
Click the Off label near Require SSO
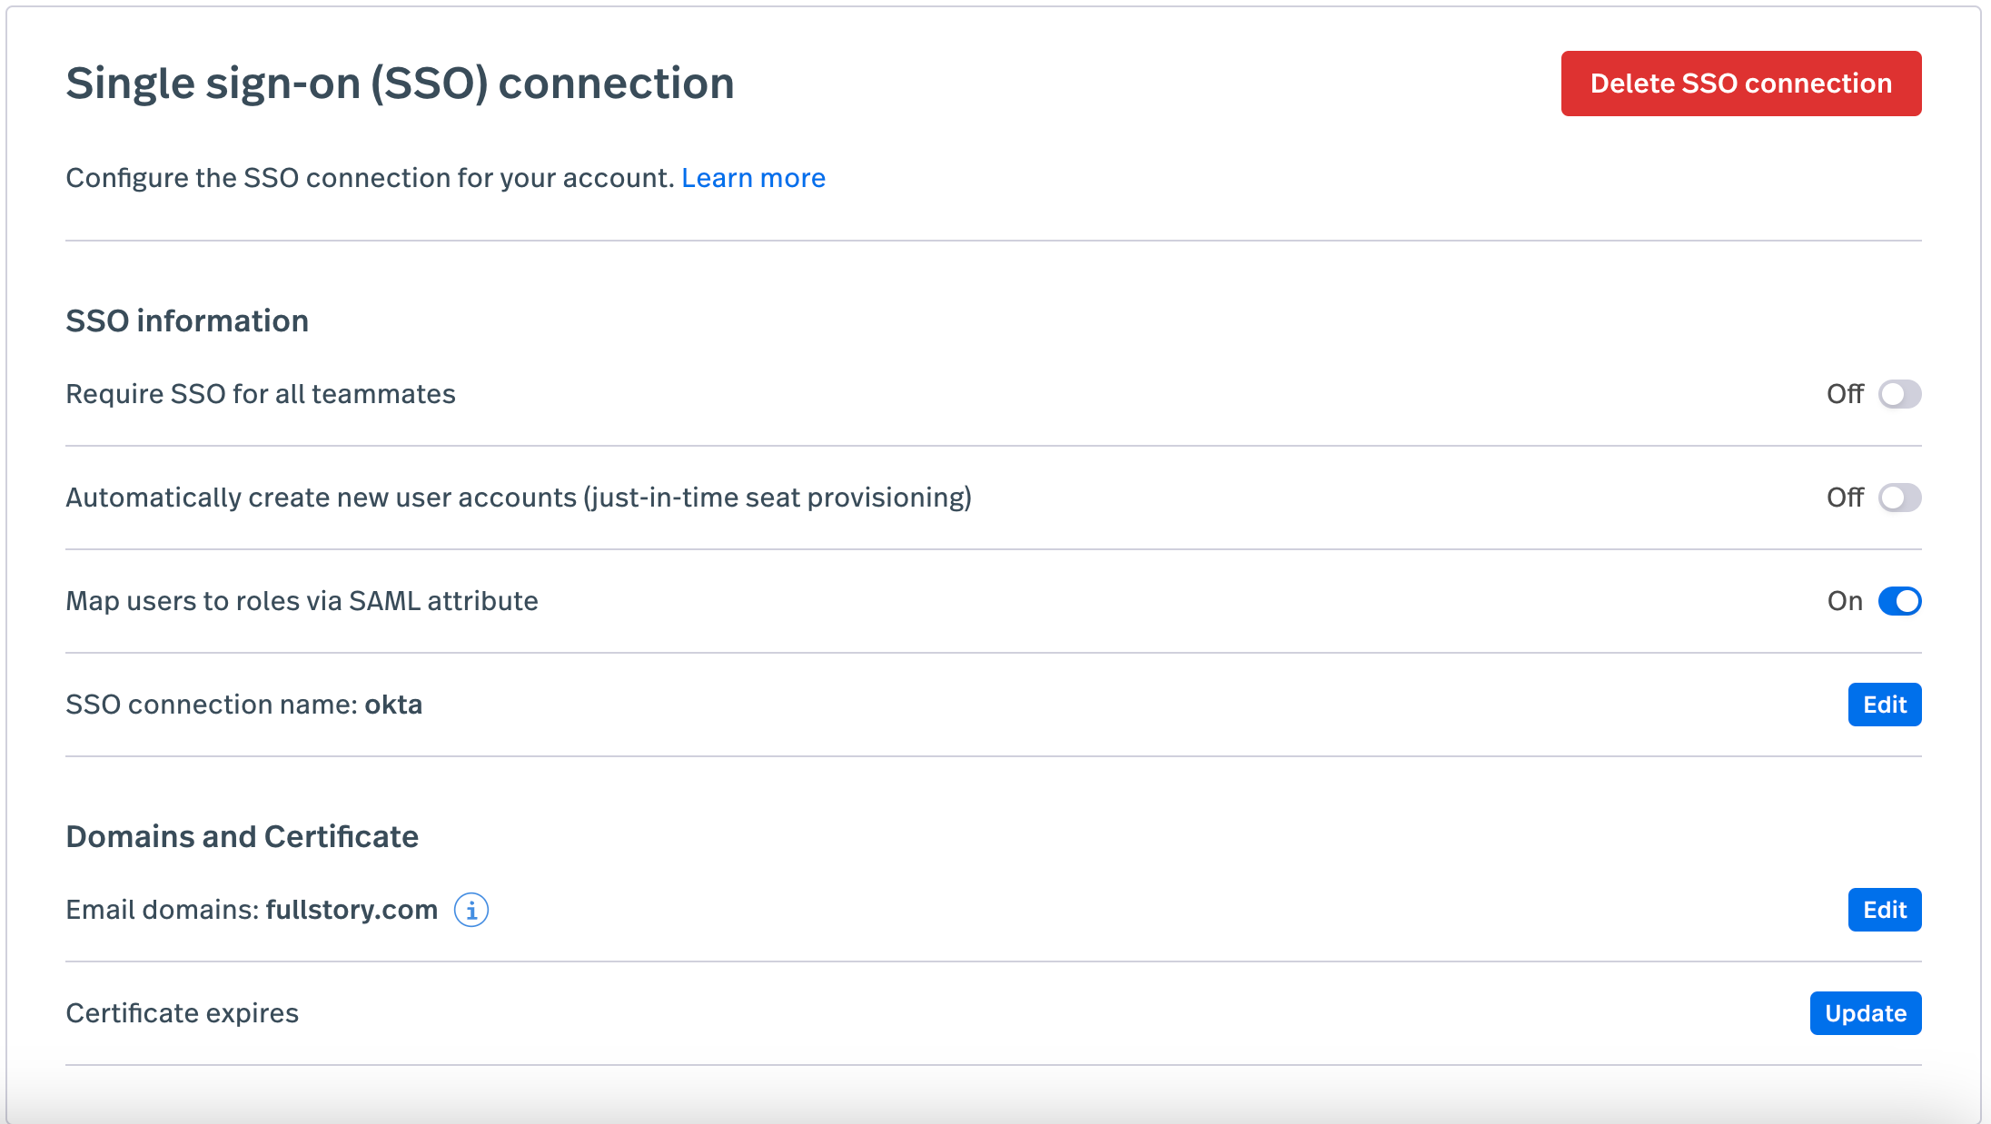[1844, 394]
